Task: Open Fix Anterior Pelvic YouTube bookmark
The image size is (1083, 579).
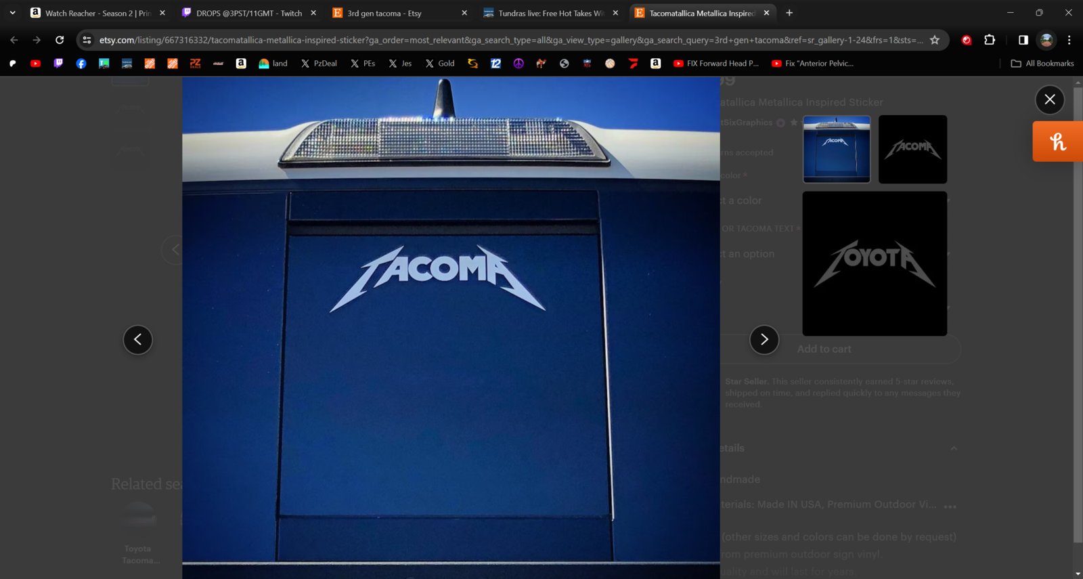Action: point(813,64)
